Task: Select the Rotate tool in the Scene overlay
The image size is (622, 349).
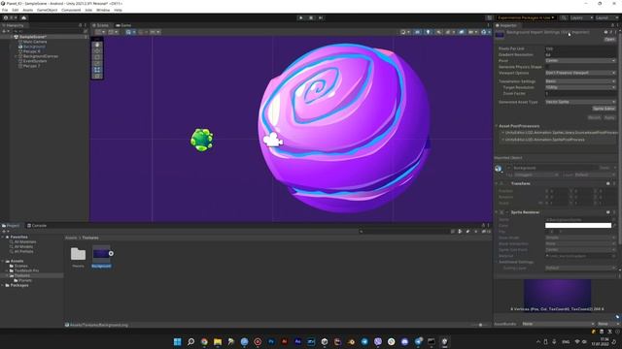Action: point(97,57)
